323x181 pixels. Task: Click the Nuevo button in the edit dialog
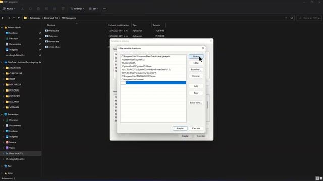(196, 57)
